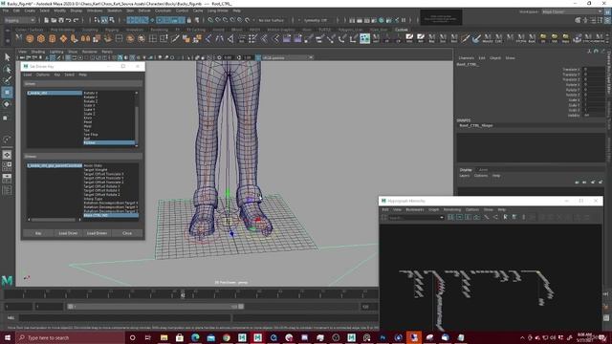Click the Undo arrow icon

tap(68, 20)
